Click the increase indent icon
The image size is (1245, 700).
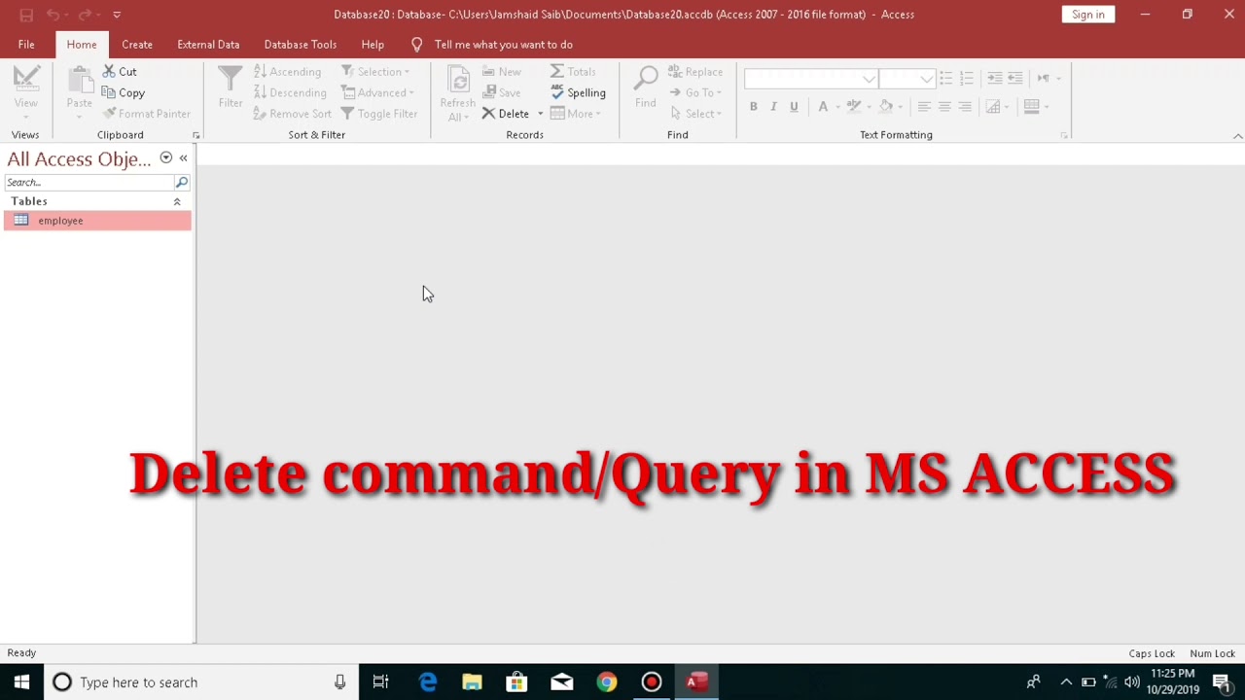pyautogui.click(x=994, y=78)
